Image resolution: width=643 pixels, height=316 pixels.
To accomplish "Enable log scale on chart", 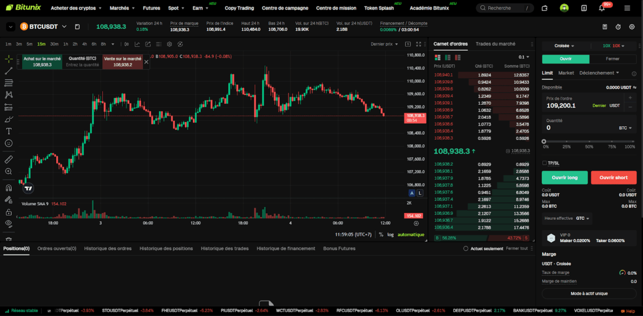I will click(x=390, y=235).
